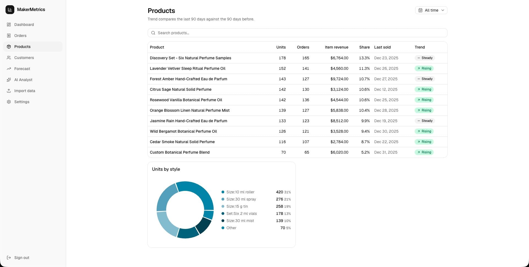Click the Orders receipt icon in sidebar
Screen dimensions: 529x267
click(9, 36)
